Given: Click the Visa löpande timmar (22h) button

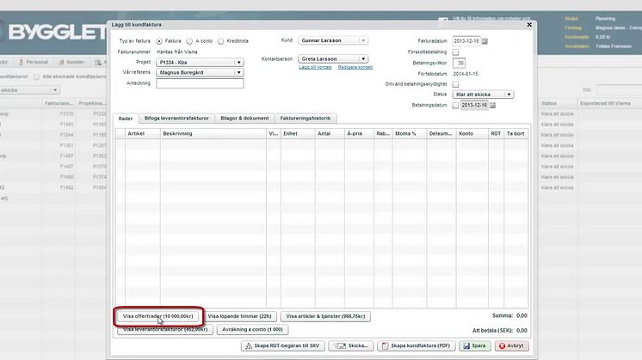Looking at the screenshot, I should [x=240, y=316].
